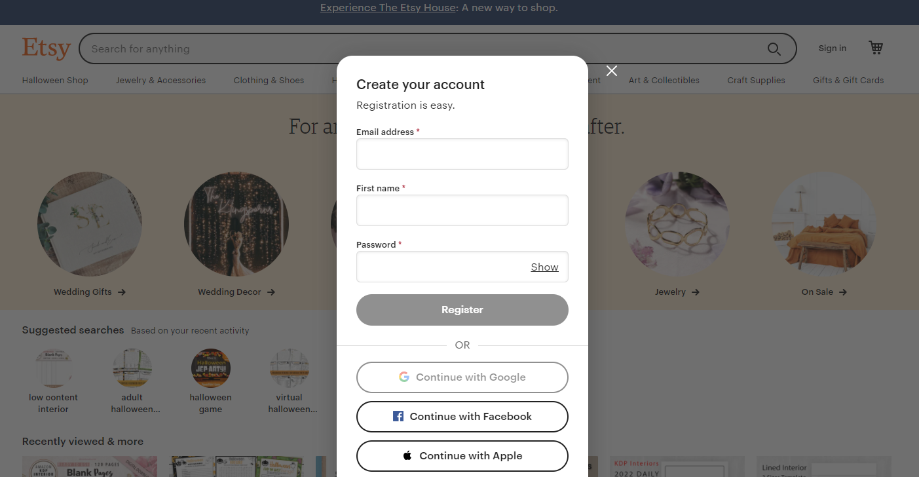Click Experience The Etsy House link
The height and width of the screenshot is (477, 919).
pyautogui.click(x=388, y=8)
